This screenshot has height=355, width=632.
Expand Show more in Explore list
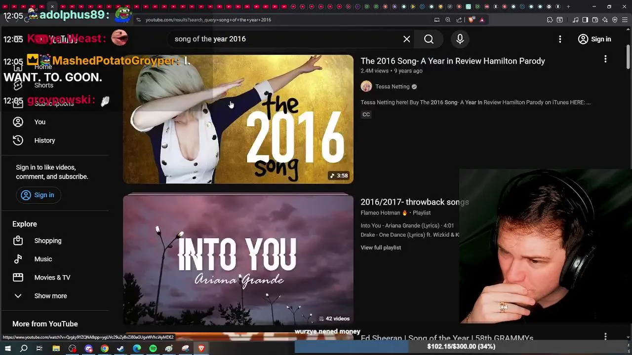coord(50,296)
